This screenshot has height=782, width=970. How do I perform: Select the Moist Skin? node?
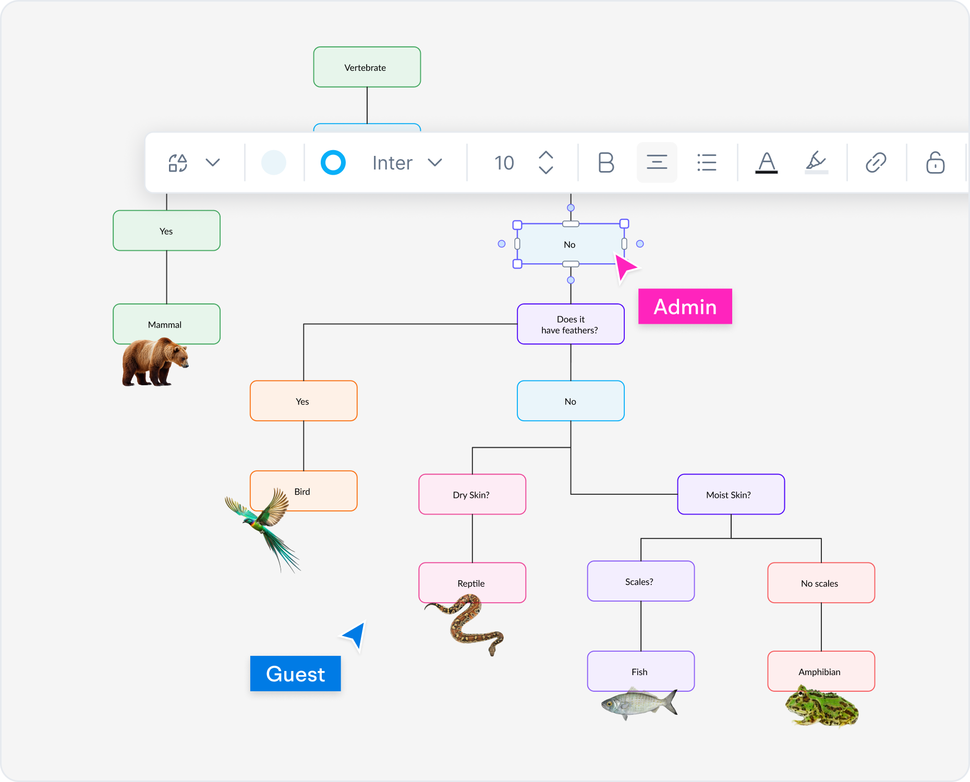coord(731,494)
